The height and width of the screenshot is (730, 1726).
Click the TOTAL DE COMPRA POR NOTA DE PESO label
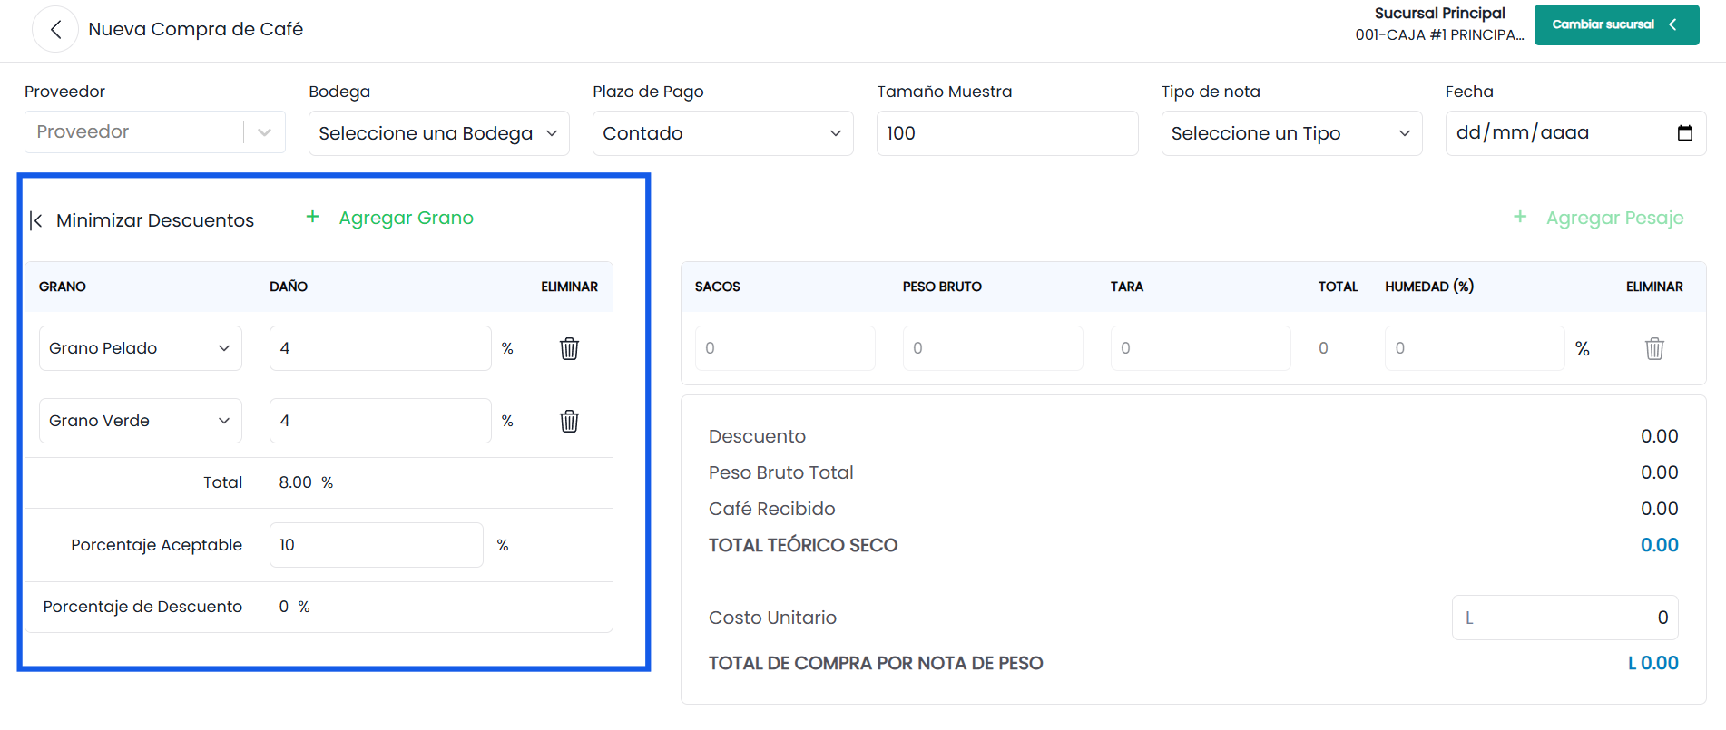876,663
